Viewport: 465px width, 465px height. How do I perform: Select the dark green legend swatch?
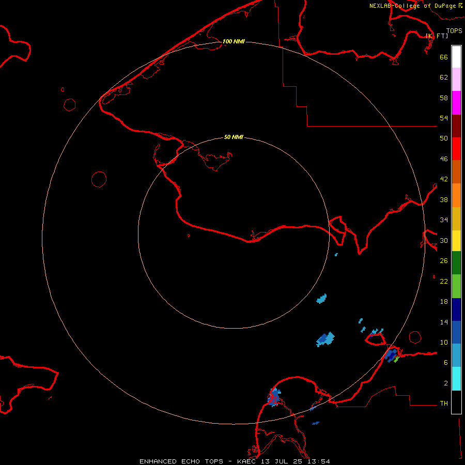click(x=456, y=263)
